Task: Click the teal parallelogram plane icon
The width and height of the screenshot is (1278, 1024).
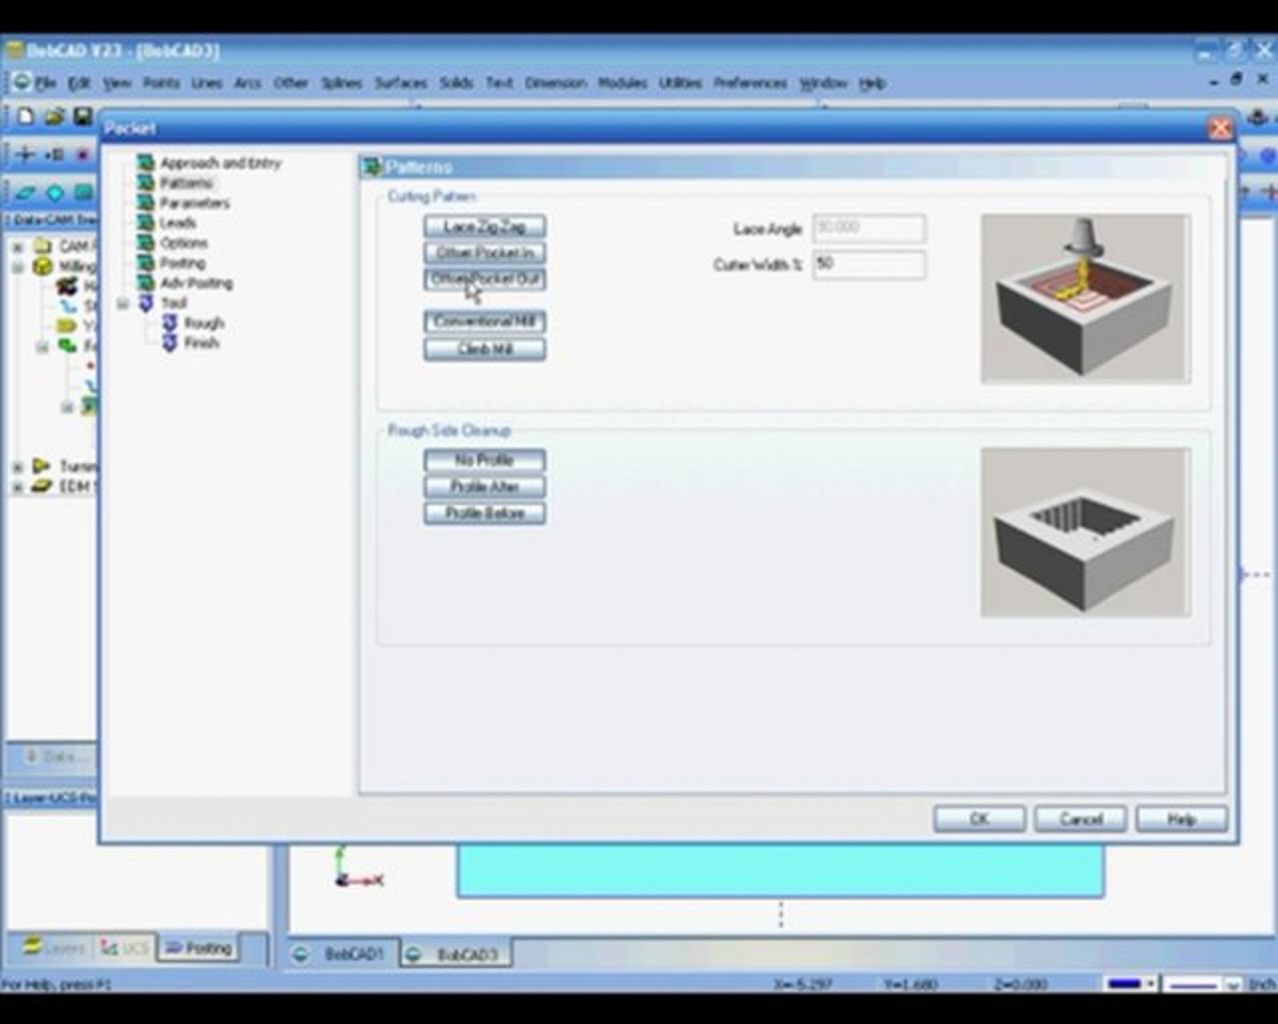Action: tap(25, 193)
